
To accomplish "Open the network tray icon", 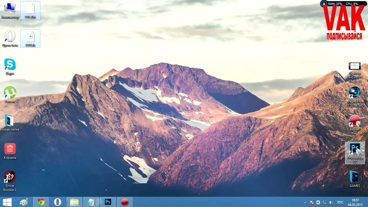I will (x=325, y=202).
